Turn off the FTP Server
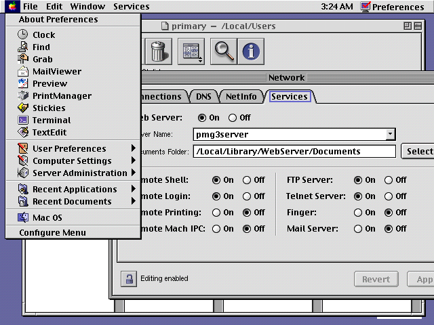The width and height of the screenshot is (434, 325). pyautogui.click(x=389, y=180)
